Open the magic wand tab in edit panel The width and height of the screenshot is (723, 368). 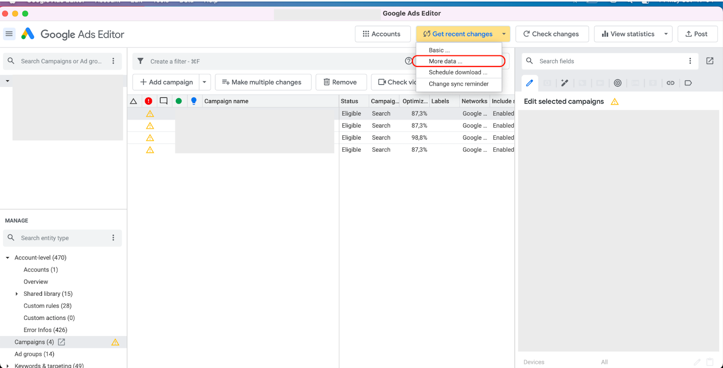(x=564, y=83)
